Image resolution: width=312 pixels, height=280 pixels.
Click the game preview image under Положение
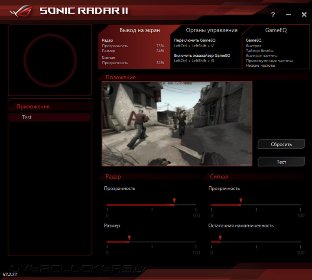point(177,124)
